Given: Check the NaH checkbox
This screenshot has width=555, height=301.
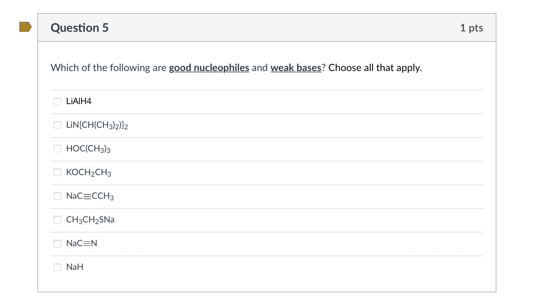Looking at the screenshot, I should (57, 267).
